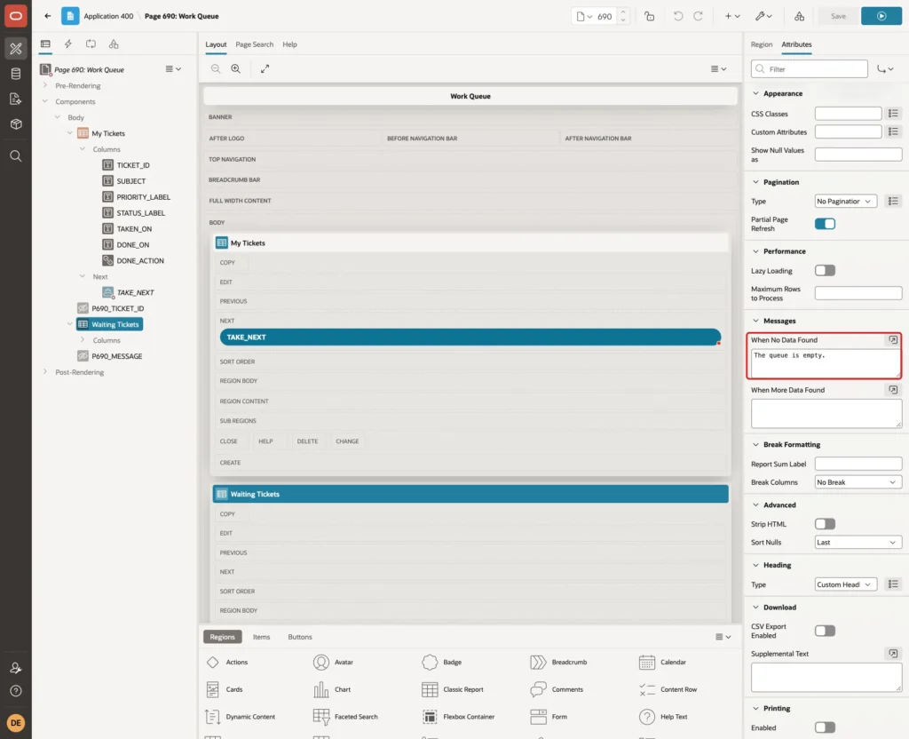Open the Dynamic Actions tab icon
The height and width of the screenshot is (739, 909).
coord(67,44)
